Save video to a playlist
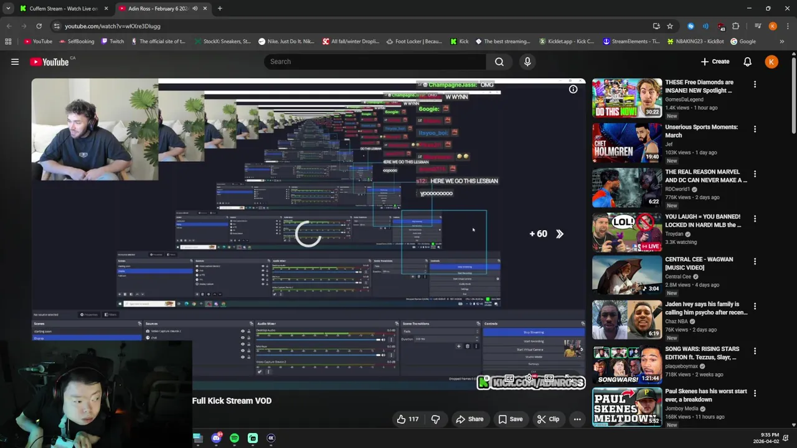The height and width of the screenshot is (448, 797). point(510,419)
